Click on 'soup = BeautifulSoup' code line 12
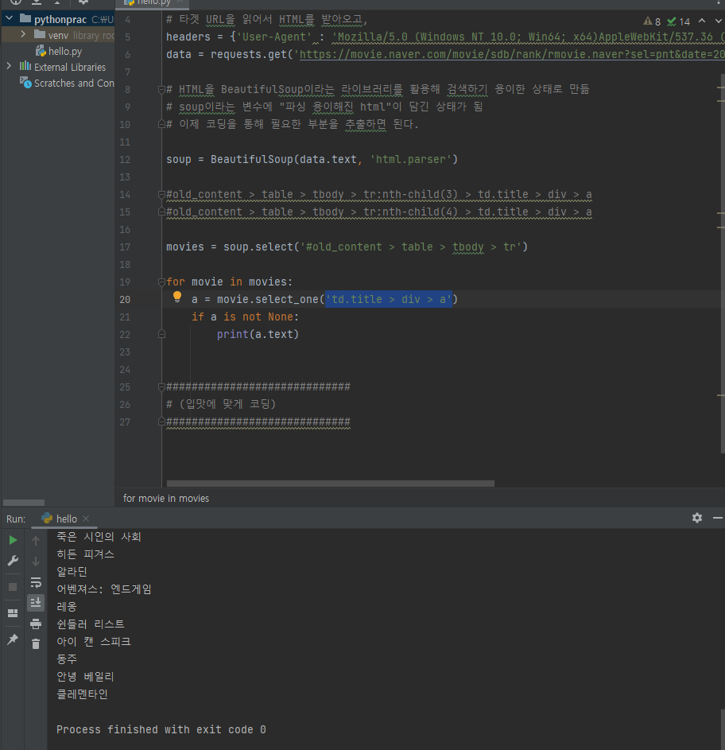Image resolution: width=725 pixels, height=750 pixels. point(312,159)
